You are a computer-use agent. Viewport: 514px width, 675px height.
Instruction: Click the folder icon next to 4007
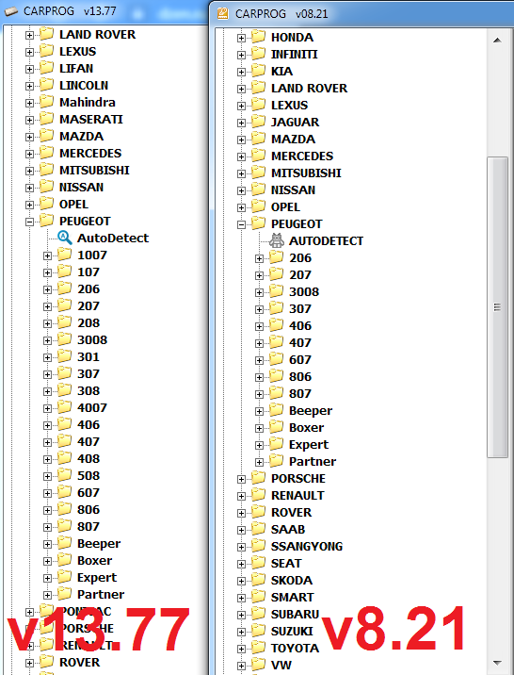point(64,407)
